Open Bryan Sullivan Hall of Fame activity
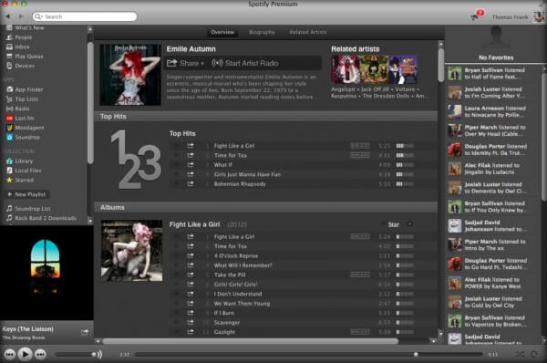Screen dimensions: 547x363 tap(493, 73)
